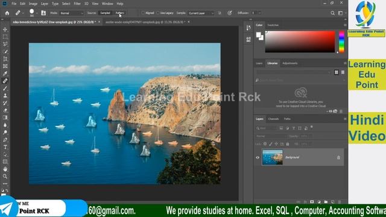Viewport: 386px width, 217px height.
Task: Click the search magnifier at top right
Action: pos(332,13)
